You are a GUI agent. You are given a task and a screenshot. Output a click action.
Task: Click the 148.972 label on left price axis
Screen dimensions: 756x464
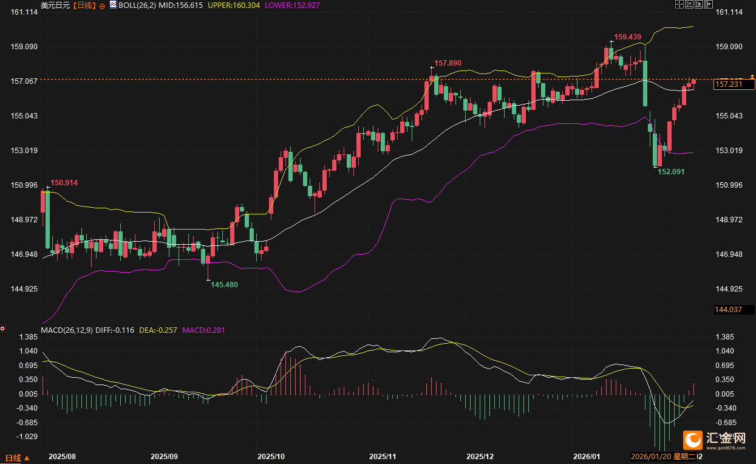tap(25, 220)
